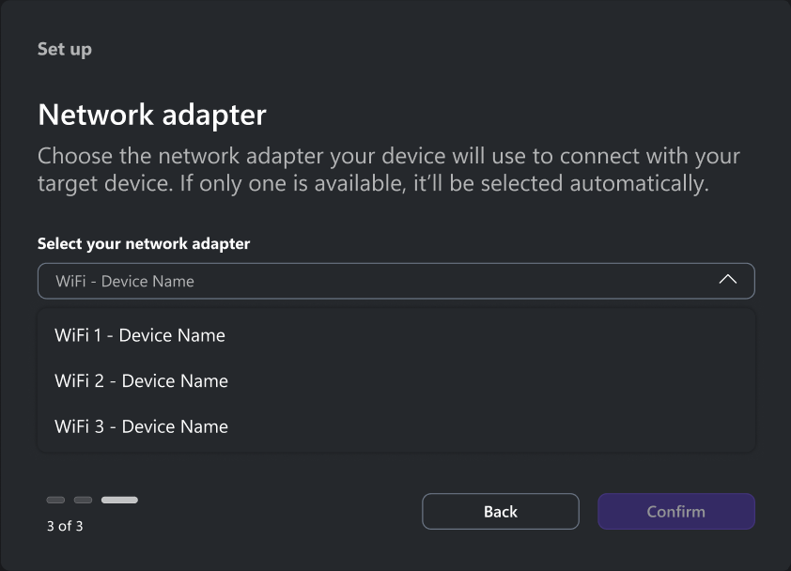This screenshot has height=571, width=791.
Task: Choose WiFi 2 - Device Name from list
Action: (x=141, y=380)
